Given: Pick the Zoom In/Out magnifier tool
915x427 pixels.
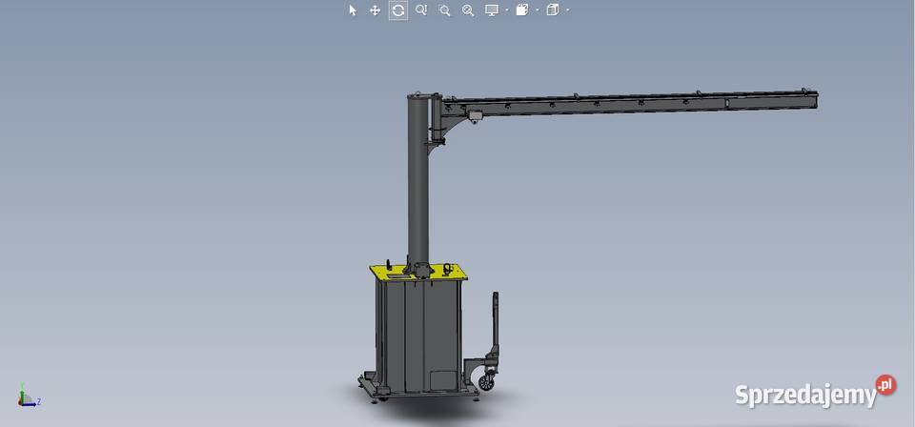Looking at the screenshot, I should point(467,10).
